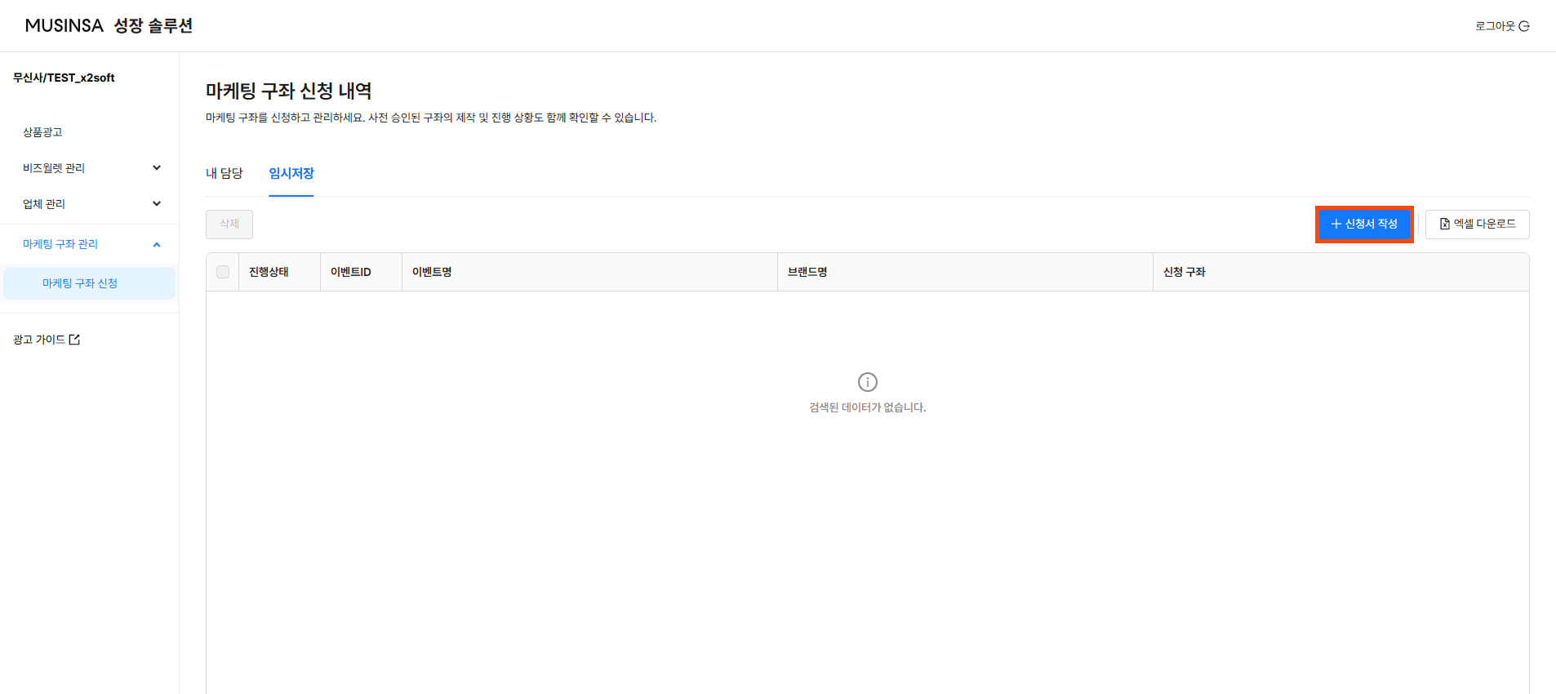1556x694 pixels.
Task: Click the logout icon in the header
Action: pos(1524,26)
